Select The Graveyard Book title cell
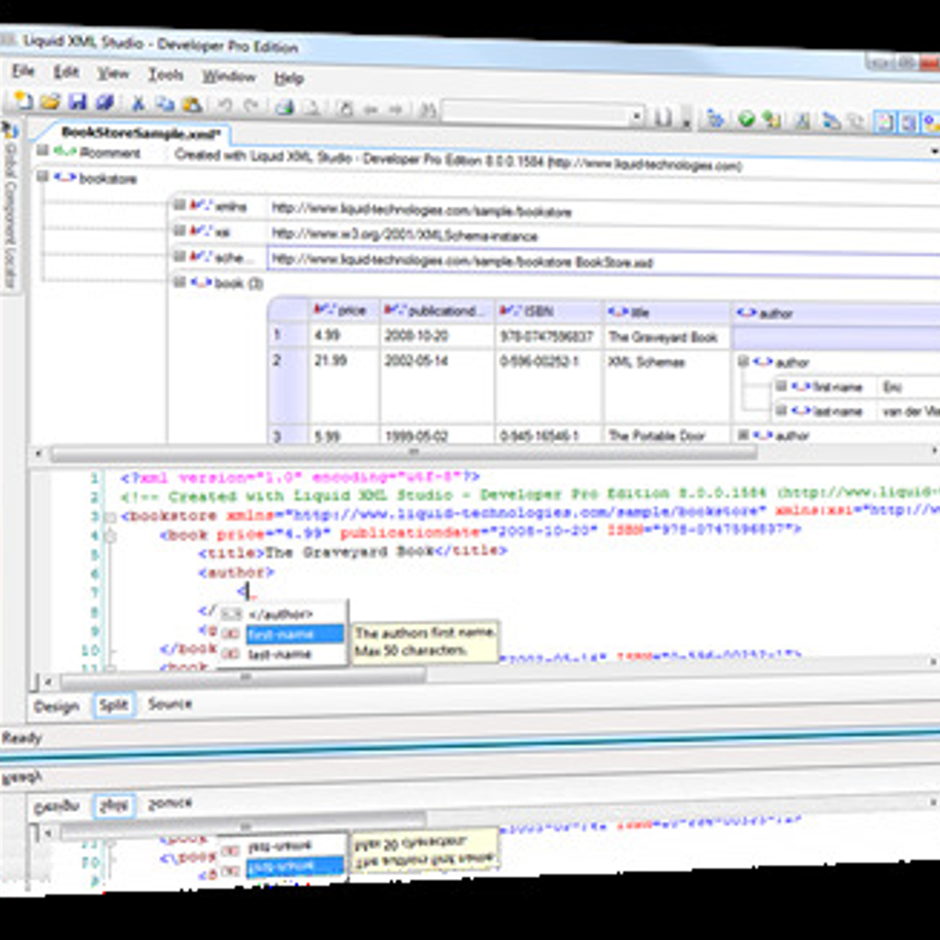This screenshot has width=940, height=940. (x=667, y=338)
